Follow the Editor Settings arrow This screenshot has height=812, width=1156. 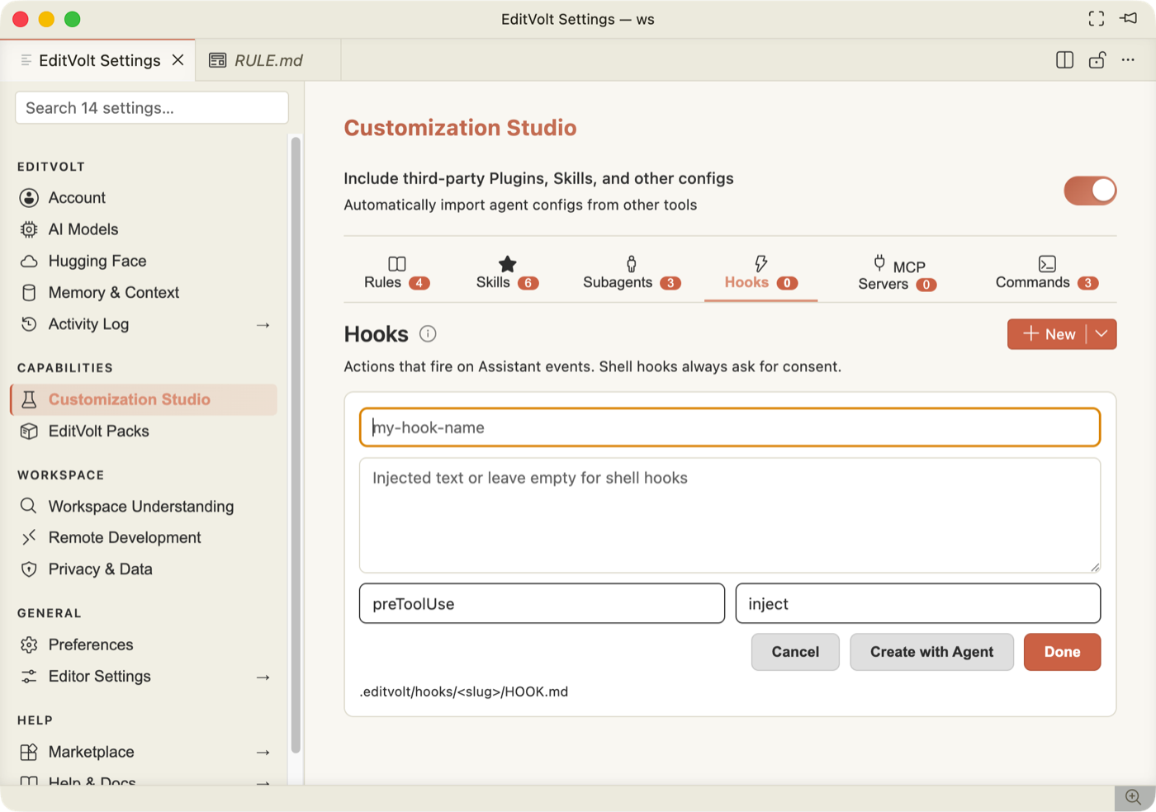(x=263, y=677)
